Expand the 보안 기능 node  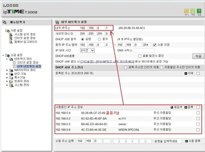pyautogui.click(x=7, y=74)
